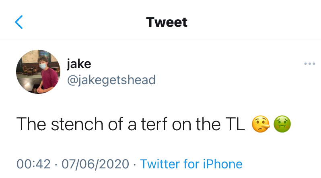Click the display name "jake"
Image resolution: width=321 pixels, height=178 pixels.
79,64
